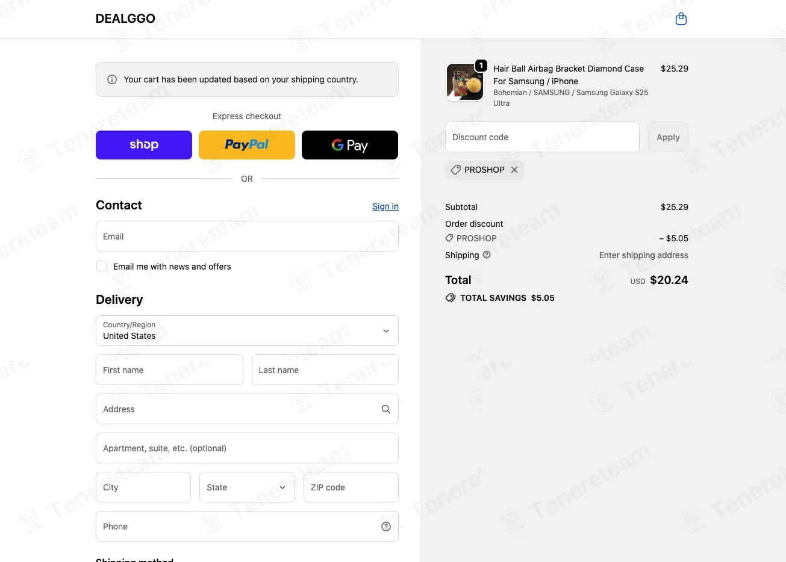The width and height of the screenshot is (786, 562).
Task: Go to DEALGGO store home
Action: click(125, 19)
